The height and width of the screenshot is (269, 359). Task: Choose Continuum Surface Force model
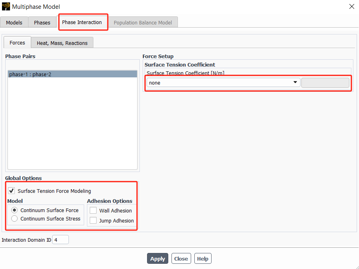click(14, 210)
